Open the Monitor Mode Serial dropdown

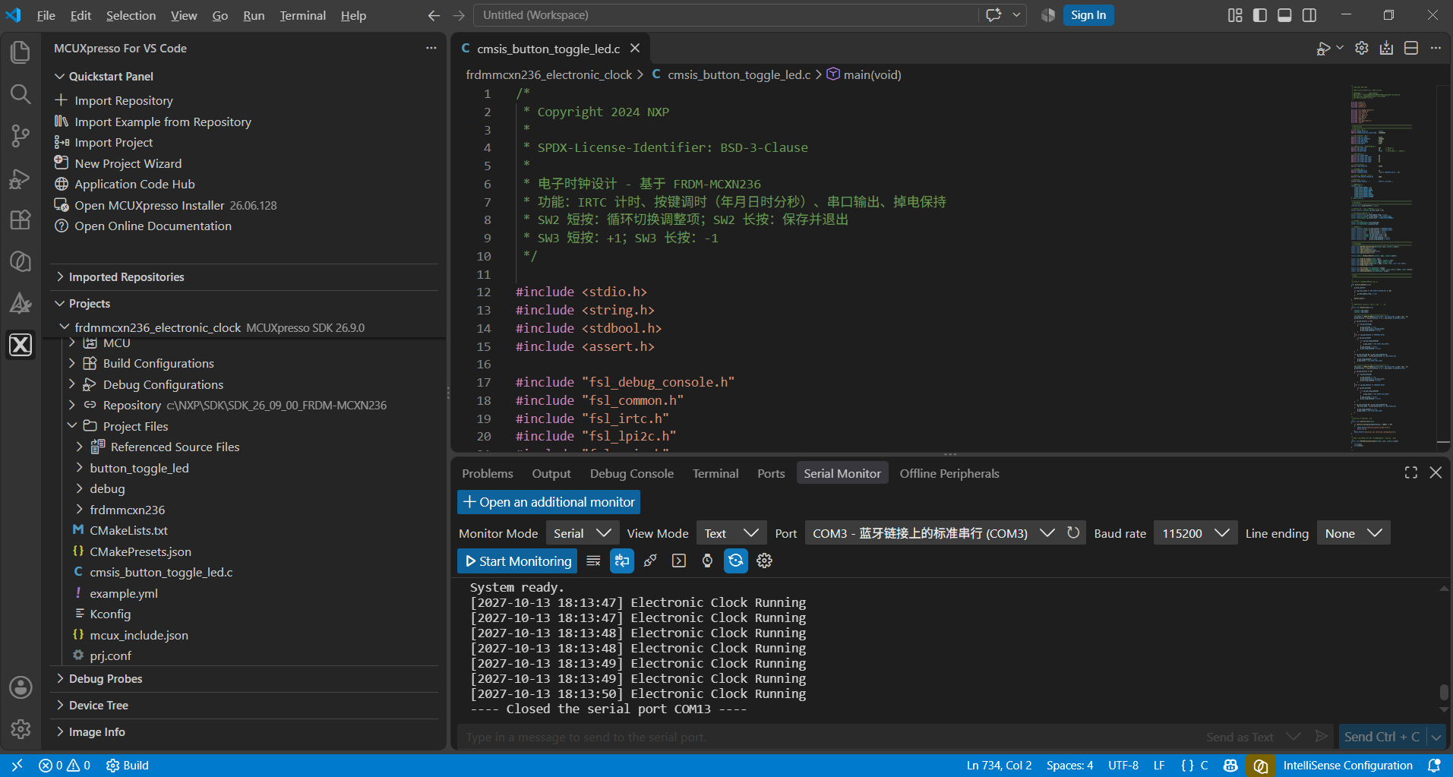click(x=583, y=533)
